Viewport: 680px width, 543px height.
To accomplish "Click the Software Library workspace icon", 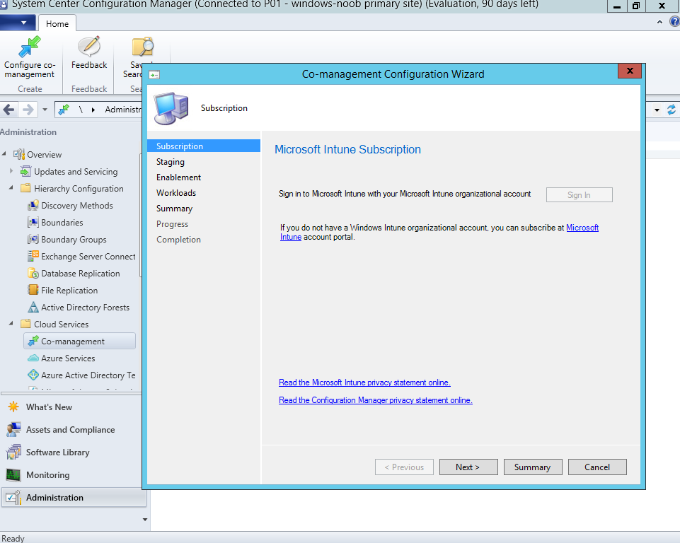I will point(13,452).
